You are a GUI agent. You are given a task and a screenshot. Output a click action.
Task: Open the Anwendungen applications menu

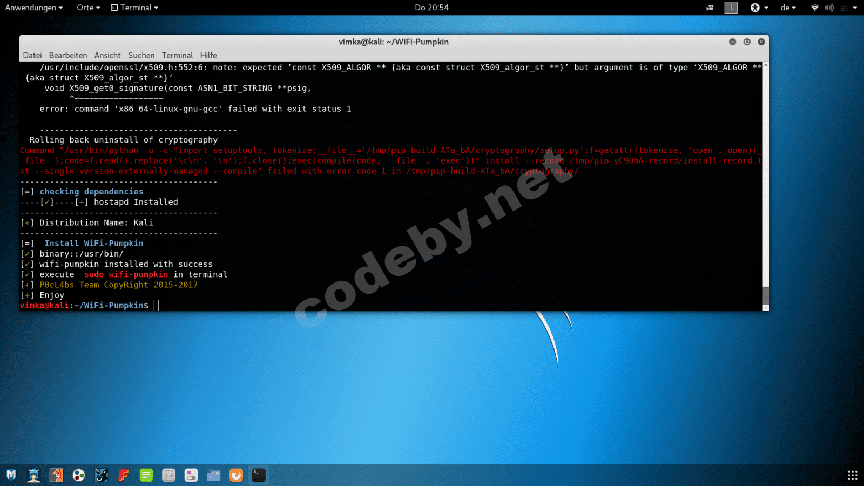34,8
